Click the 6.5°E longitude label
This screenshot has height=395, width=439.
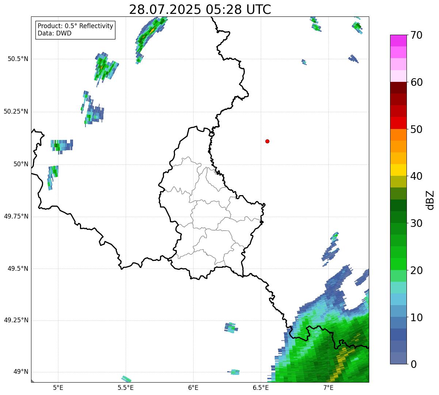(x=261, y=387)
